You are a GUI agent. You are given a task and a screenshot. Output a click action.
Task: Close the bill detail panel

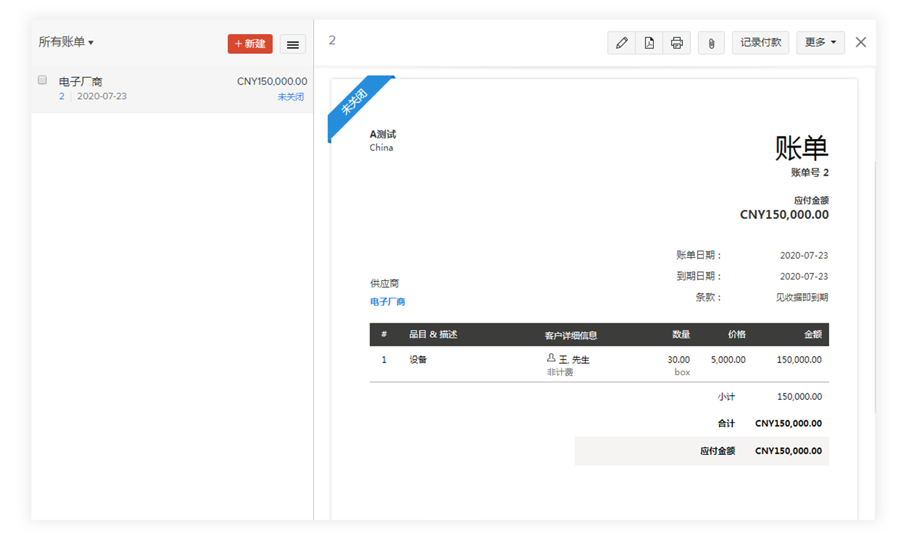click(860, 42)
